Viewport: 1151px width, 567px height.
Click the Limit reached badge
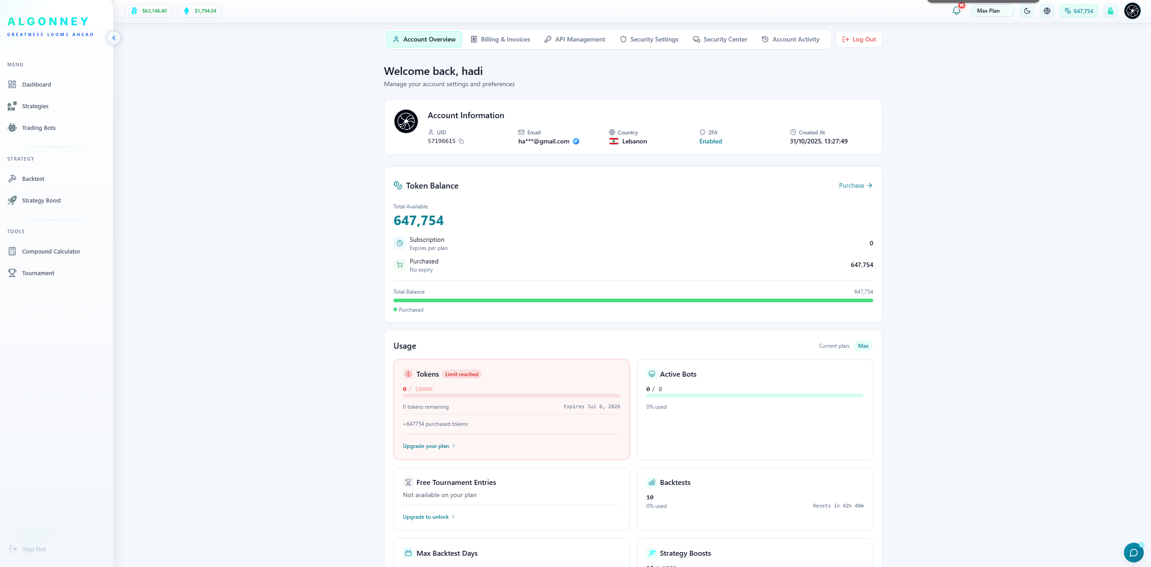tap(462, 374)
